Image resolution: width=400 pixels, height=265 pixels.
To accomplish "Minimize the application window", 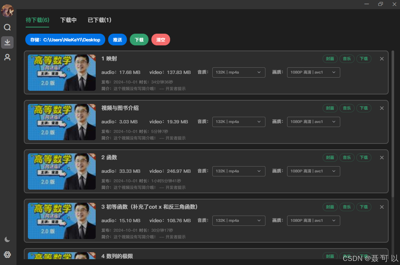I will (367, 4).
